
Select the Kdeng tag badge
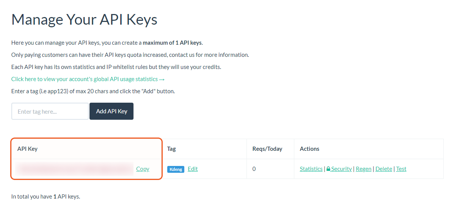click(176, 169)
